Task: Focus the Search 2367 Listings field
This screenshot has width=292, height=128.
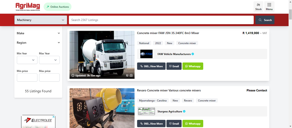Action: [161, 20]
